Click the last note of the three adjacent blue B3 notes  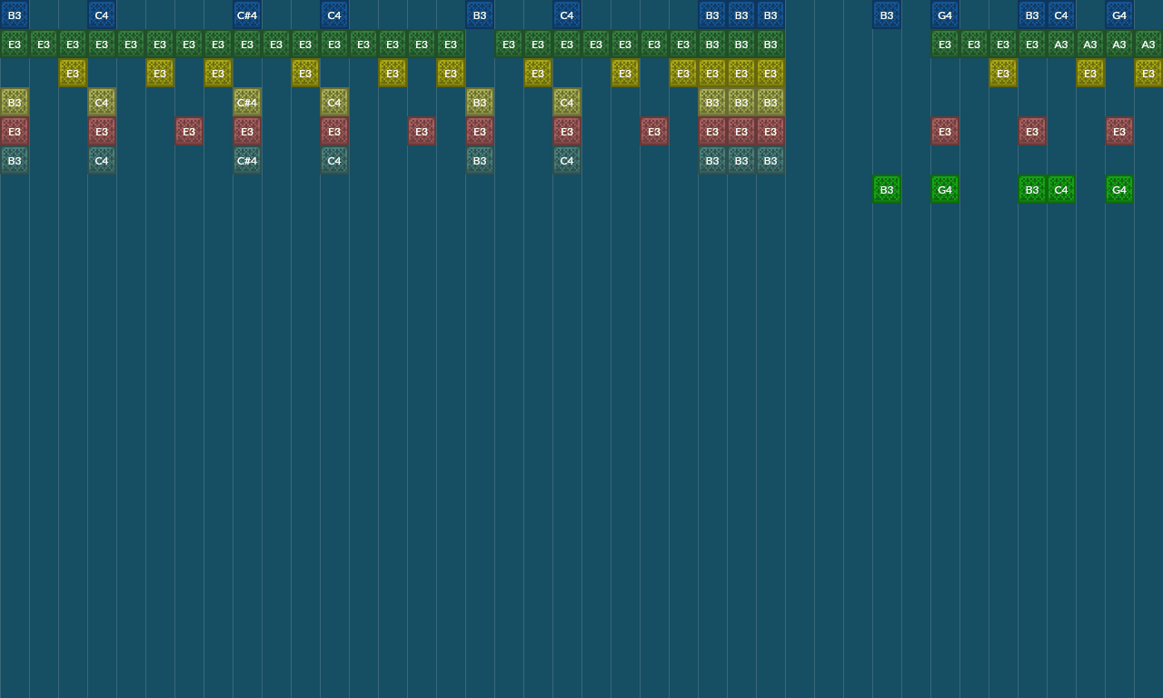point(770,15)
